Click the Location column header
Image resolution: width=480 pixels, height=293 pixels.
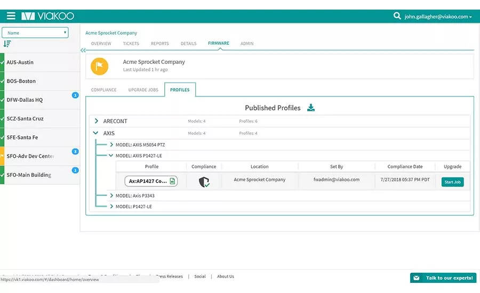click(260, 167)
